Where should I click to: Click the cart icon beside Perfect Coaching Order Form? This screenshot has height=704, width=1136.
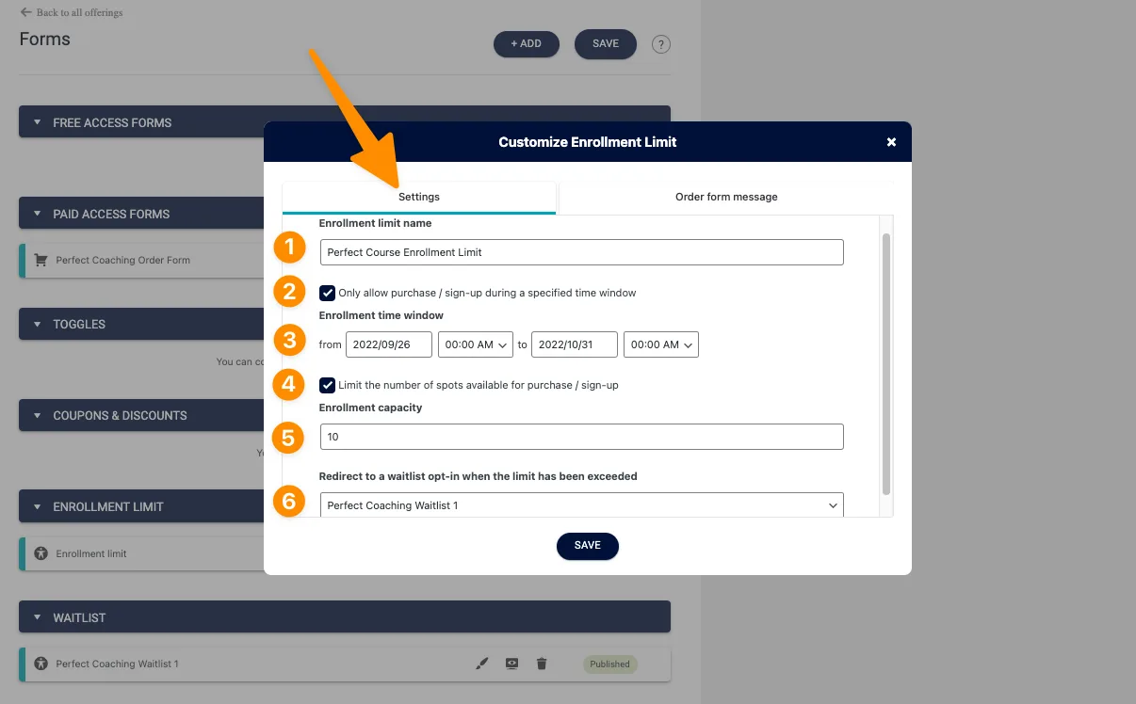click(x=41, y=261)
